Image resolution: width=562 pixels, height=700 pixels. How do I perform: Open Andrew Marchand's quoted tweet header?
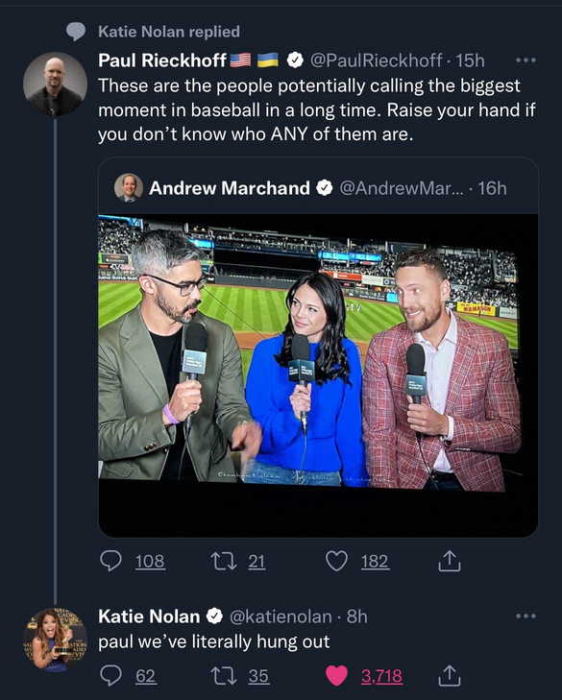[x=310, y=188]
